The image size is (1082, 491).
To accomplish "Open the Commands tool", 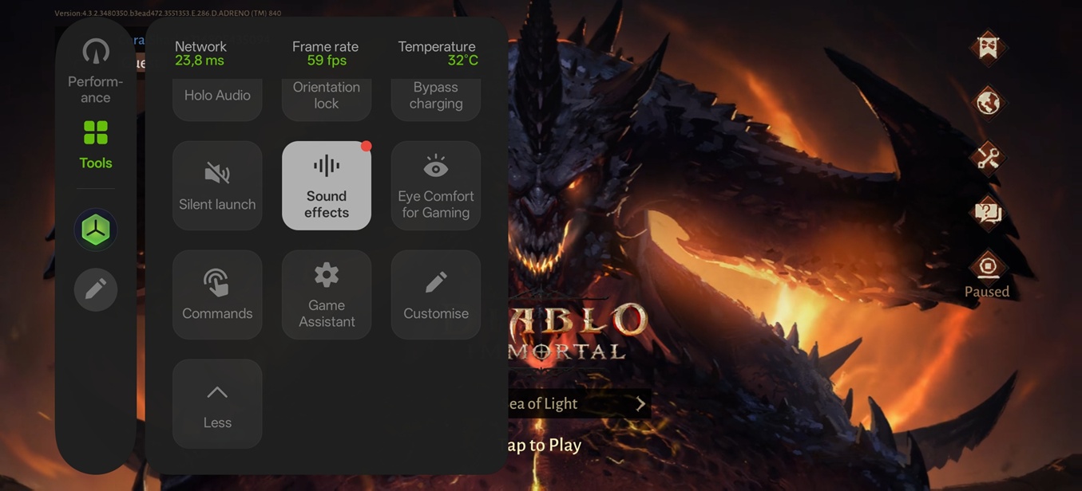I will click(x=217, y=295).
